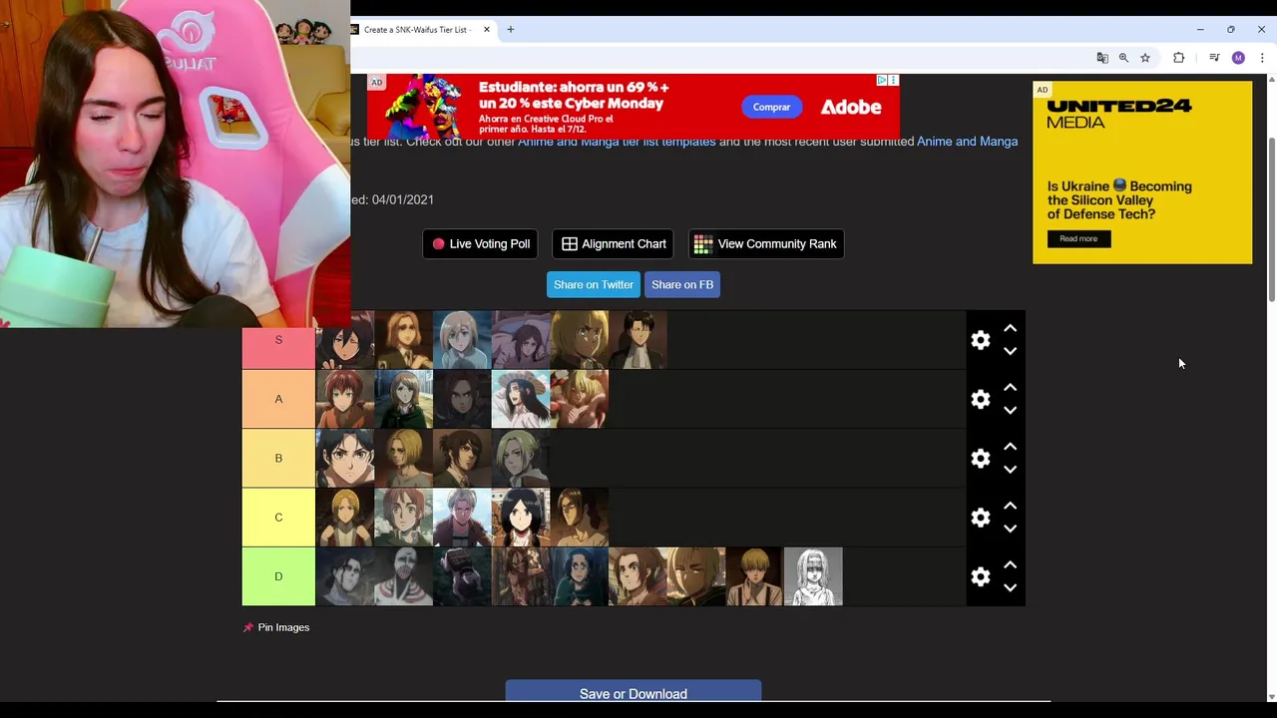Viewport: 1277px width, 718px height.
Task: Open Anime and Manga tier list templates link
Action: point(617,142)
